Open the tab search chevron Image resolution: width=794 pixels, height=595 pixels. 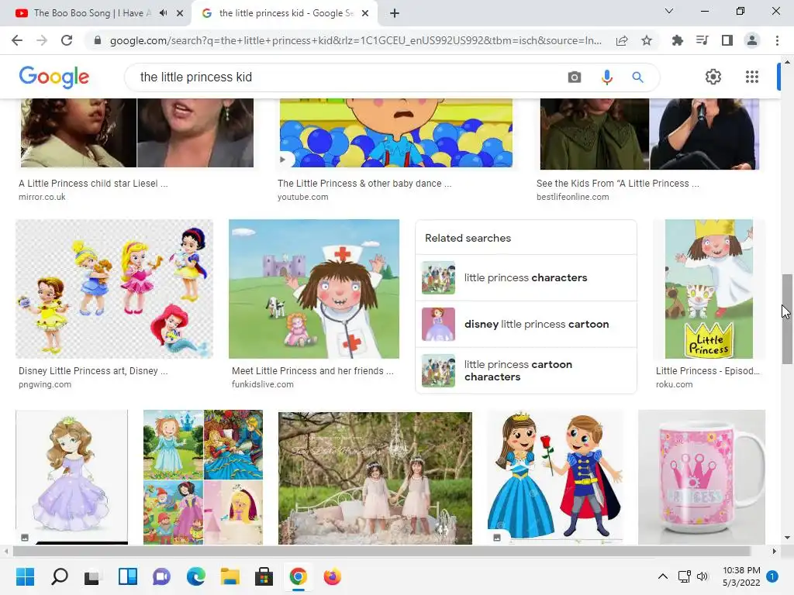669,11
